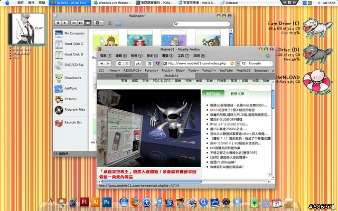Select DVD/CD-RW drive in sidebar

70,65
